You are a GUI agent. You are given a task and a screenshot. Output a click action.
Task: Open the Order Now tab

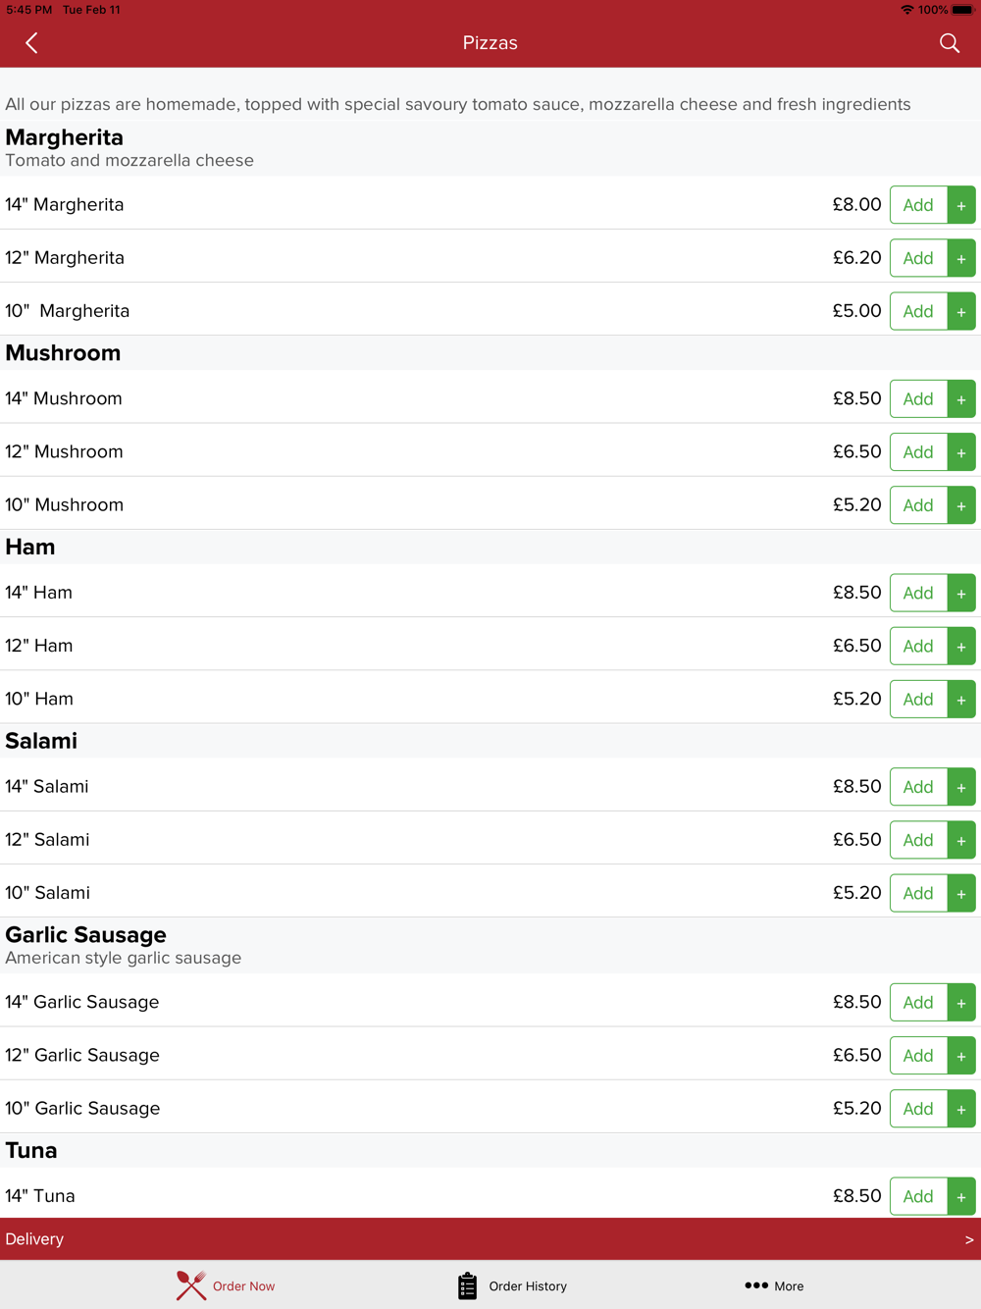click(x=226, y=1285)
